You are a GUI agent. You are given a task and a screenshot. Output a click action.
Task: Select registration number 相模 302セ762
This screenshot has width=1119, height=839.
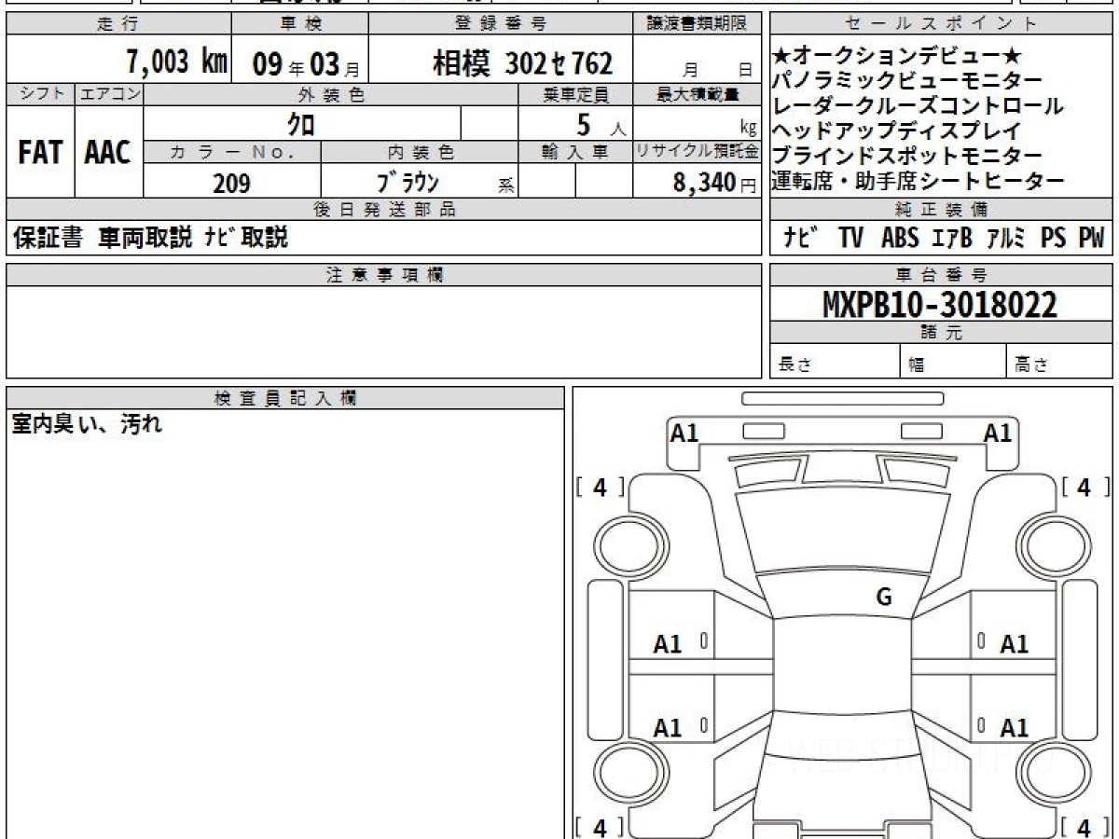pyautogui.click(x=522, y=63)
